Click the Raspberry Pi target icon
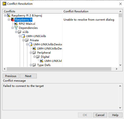Image resolution: width=124 pixels, height=119 pixels. (12, 20)
